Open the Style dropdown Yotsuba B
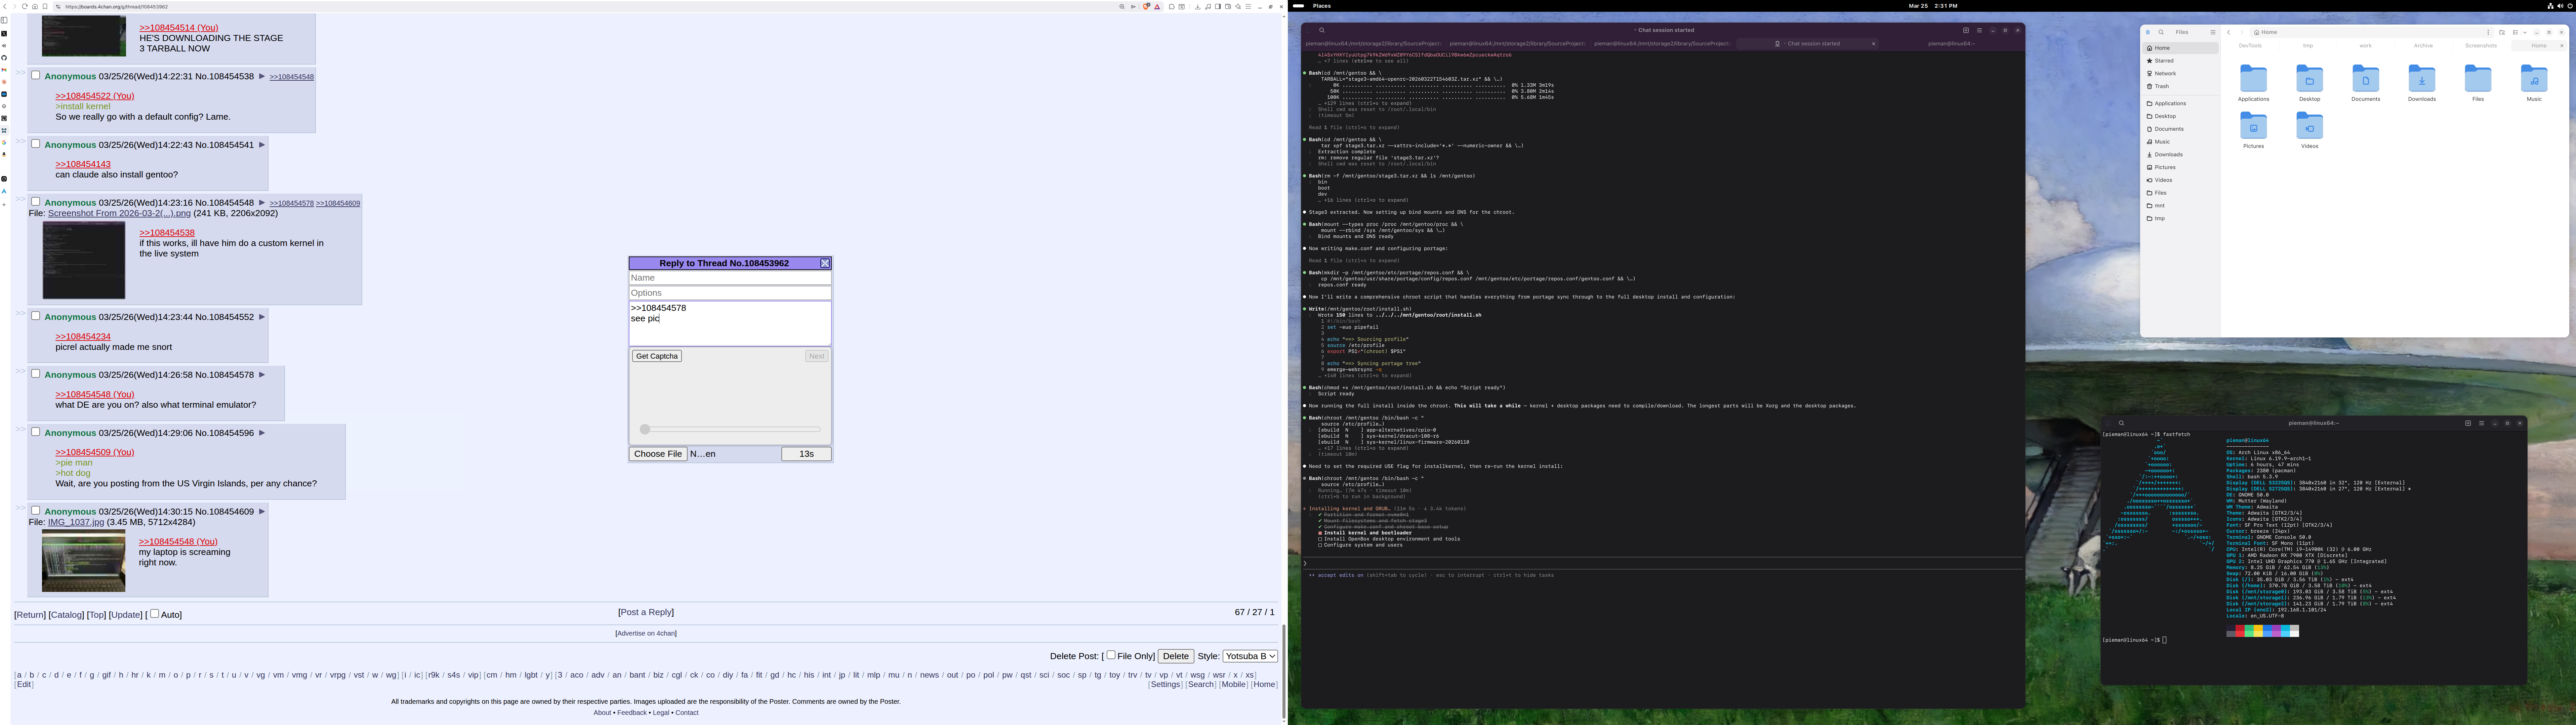Viewport: 2576px width, 725px height. 1250,656
